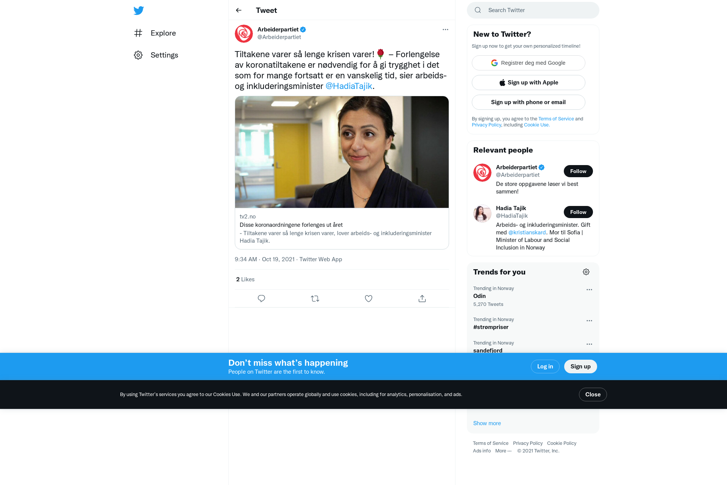Close the cookies notice banner

(x=593, y=395)
